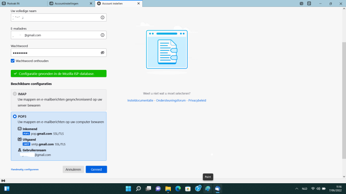
Task: Click the Gereed button
Action: [96, 169]
